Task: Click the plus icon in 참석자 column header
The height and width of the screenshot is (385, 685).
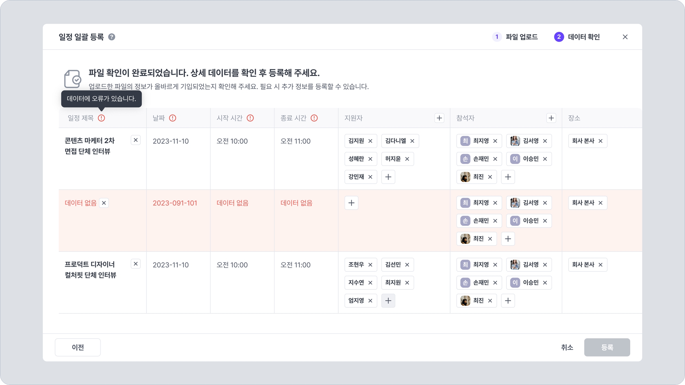Action: tap(551, 118)
